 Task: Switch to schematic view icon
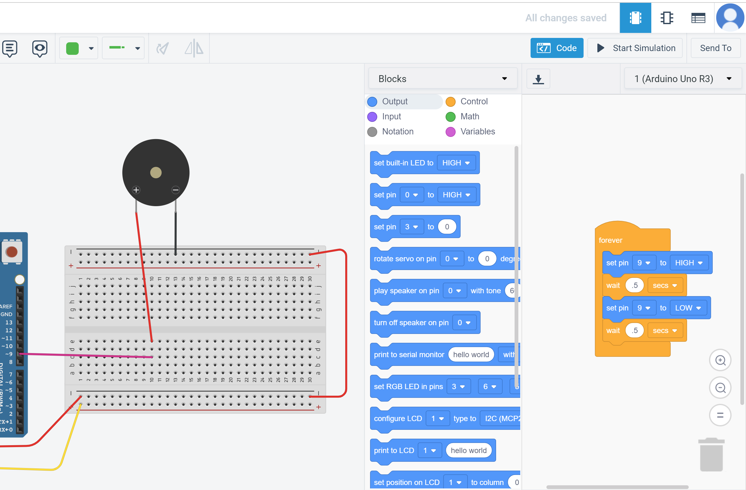667,18
